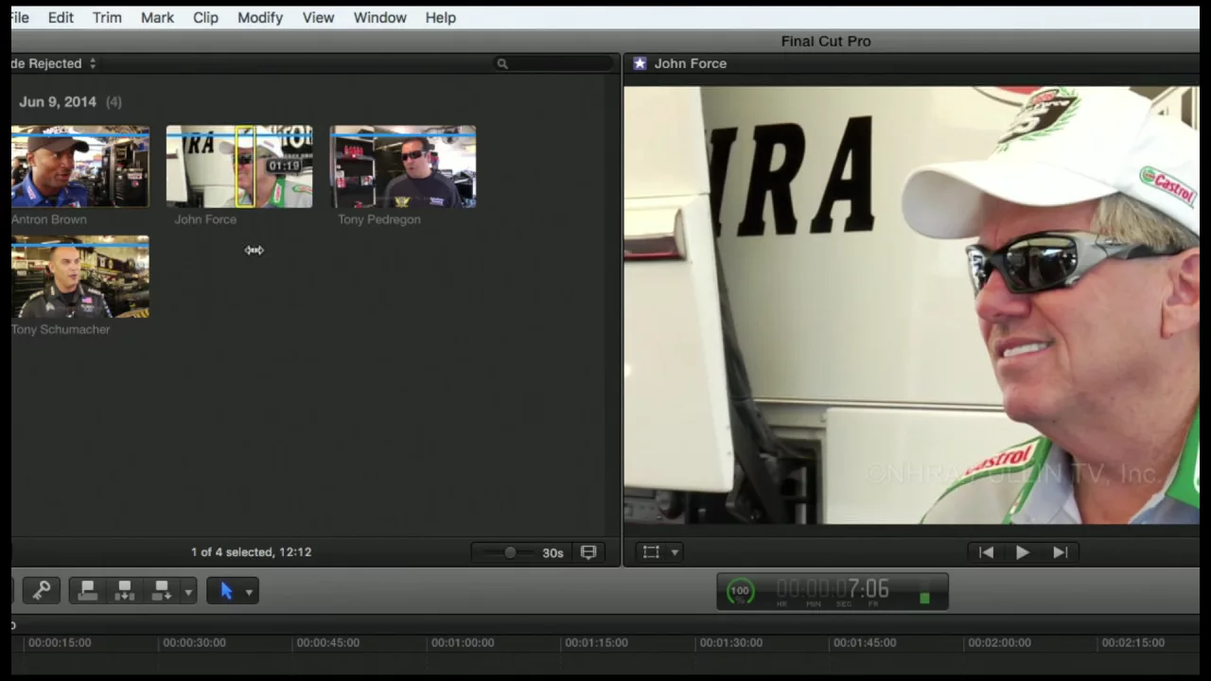Click the viewer transform tool icon
Screen dimensions: 1211x681
click(x=651, y=552)
